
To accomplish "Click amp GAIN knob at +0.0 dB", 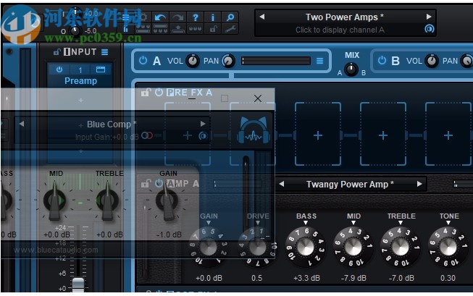I will point(209,248).
